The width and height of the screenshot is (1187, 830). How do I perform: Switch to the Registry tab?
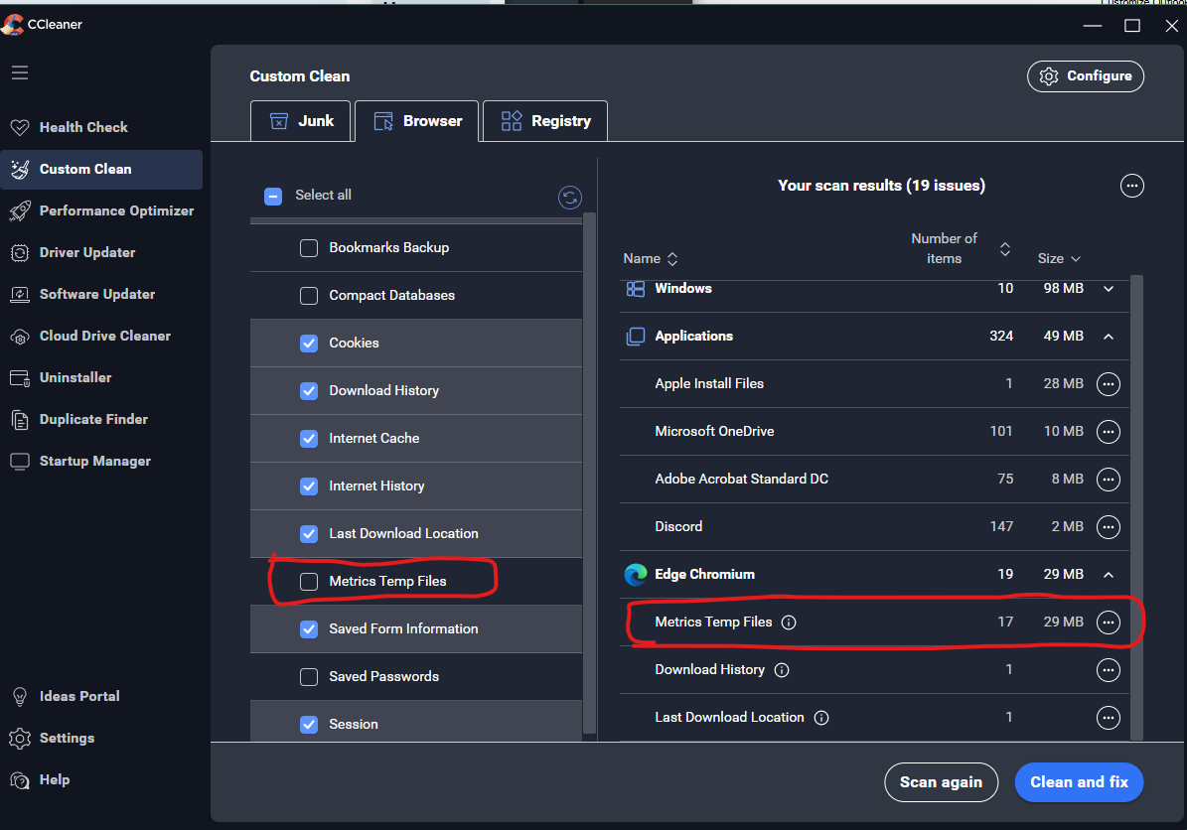(x=545, y=121)
